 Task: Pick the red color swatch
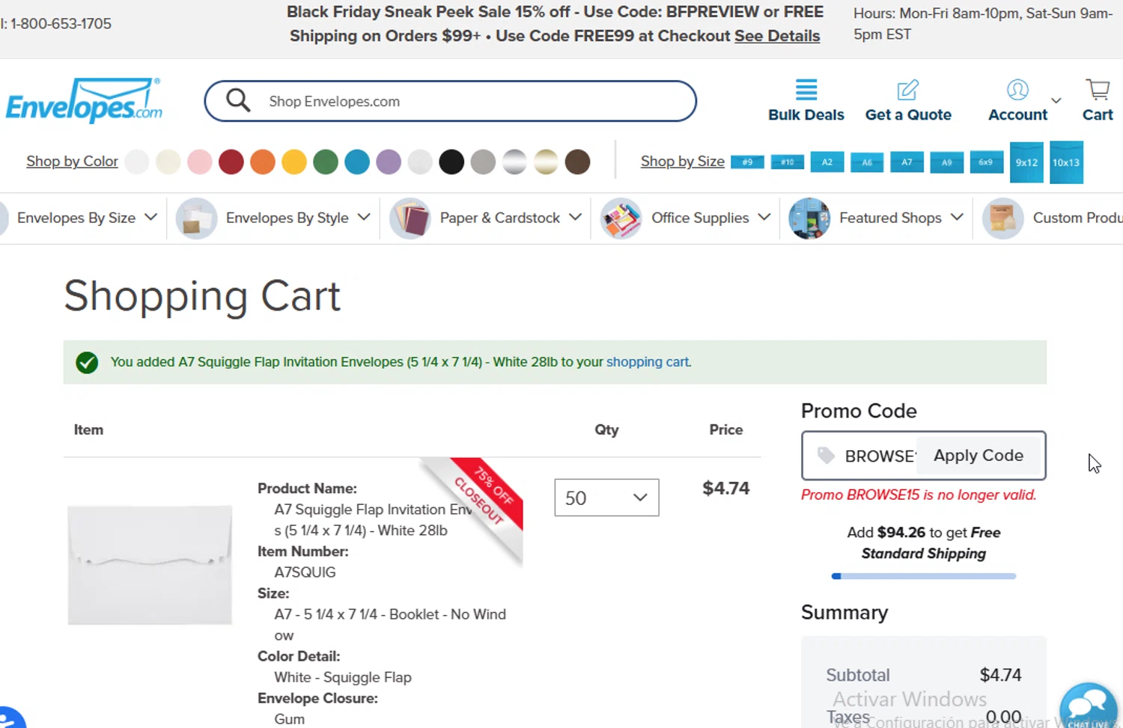pyautogui.click(x=231, y=162)
